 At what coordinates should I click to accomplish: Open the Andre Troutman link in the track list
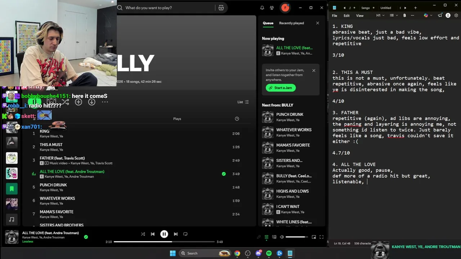[x=81, y=177]
